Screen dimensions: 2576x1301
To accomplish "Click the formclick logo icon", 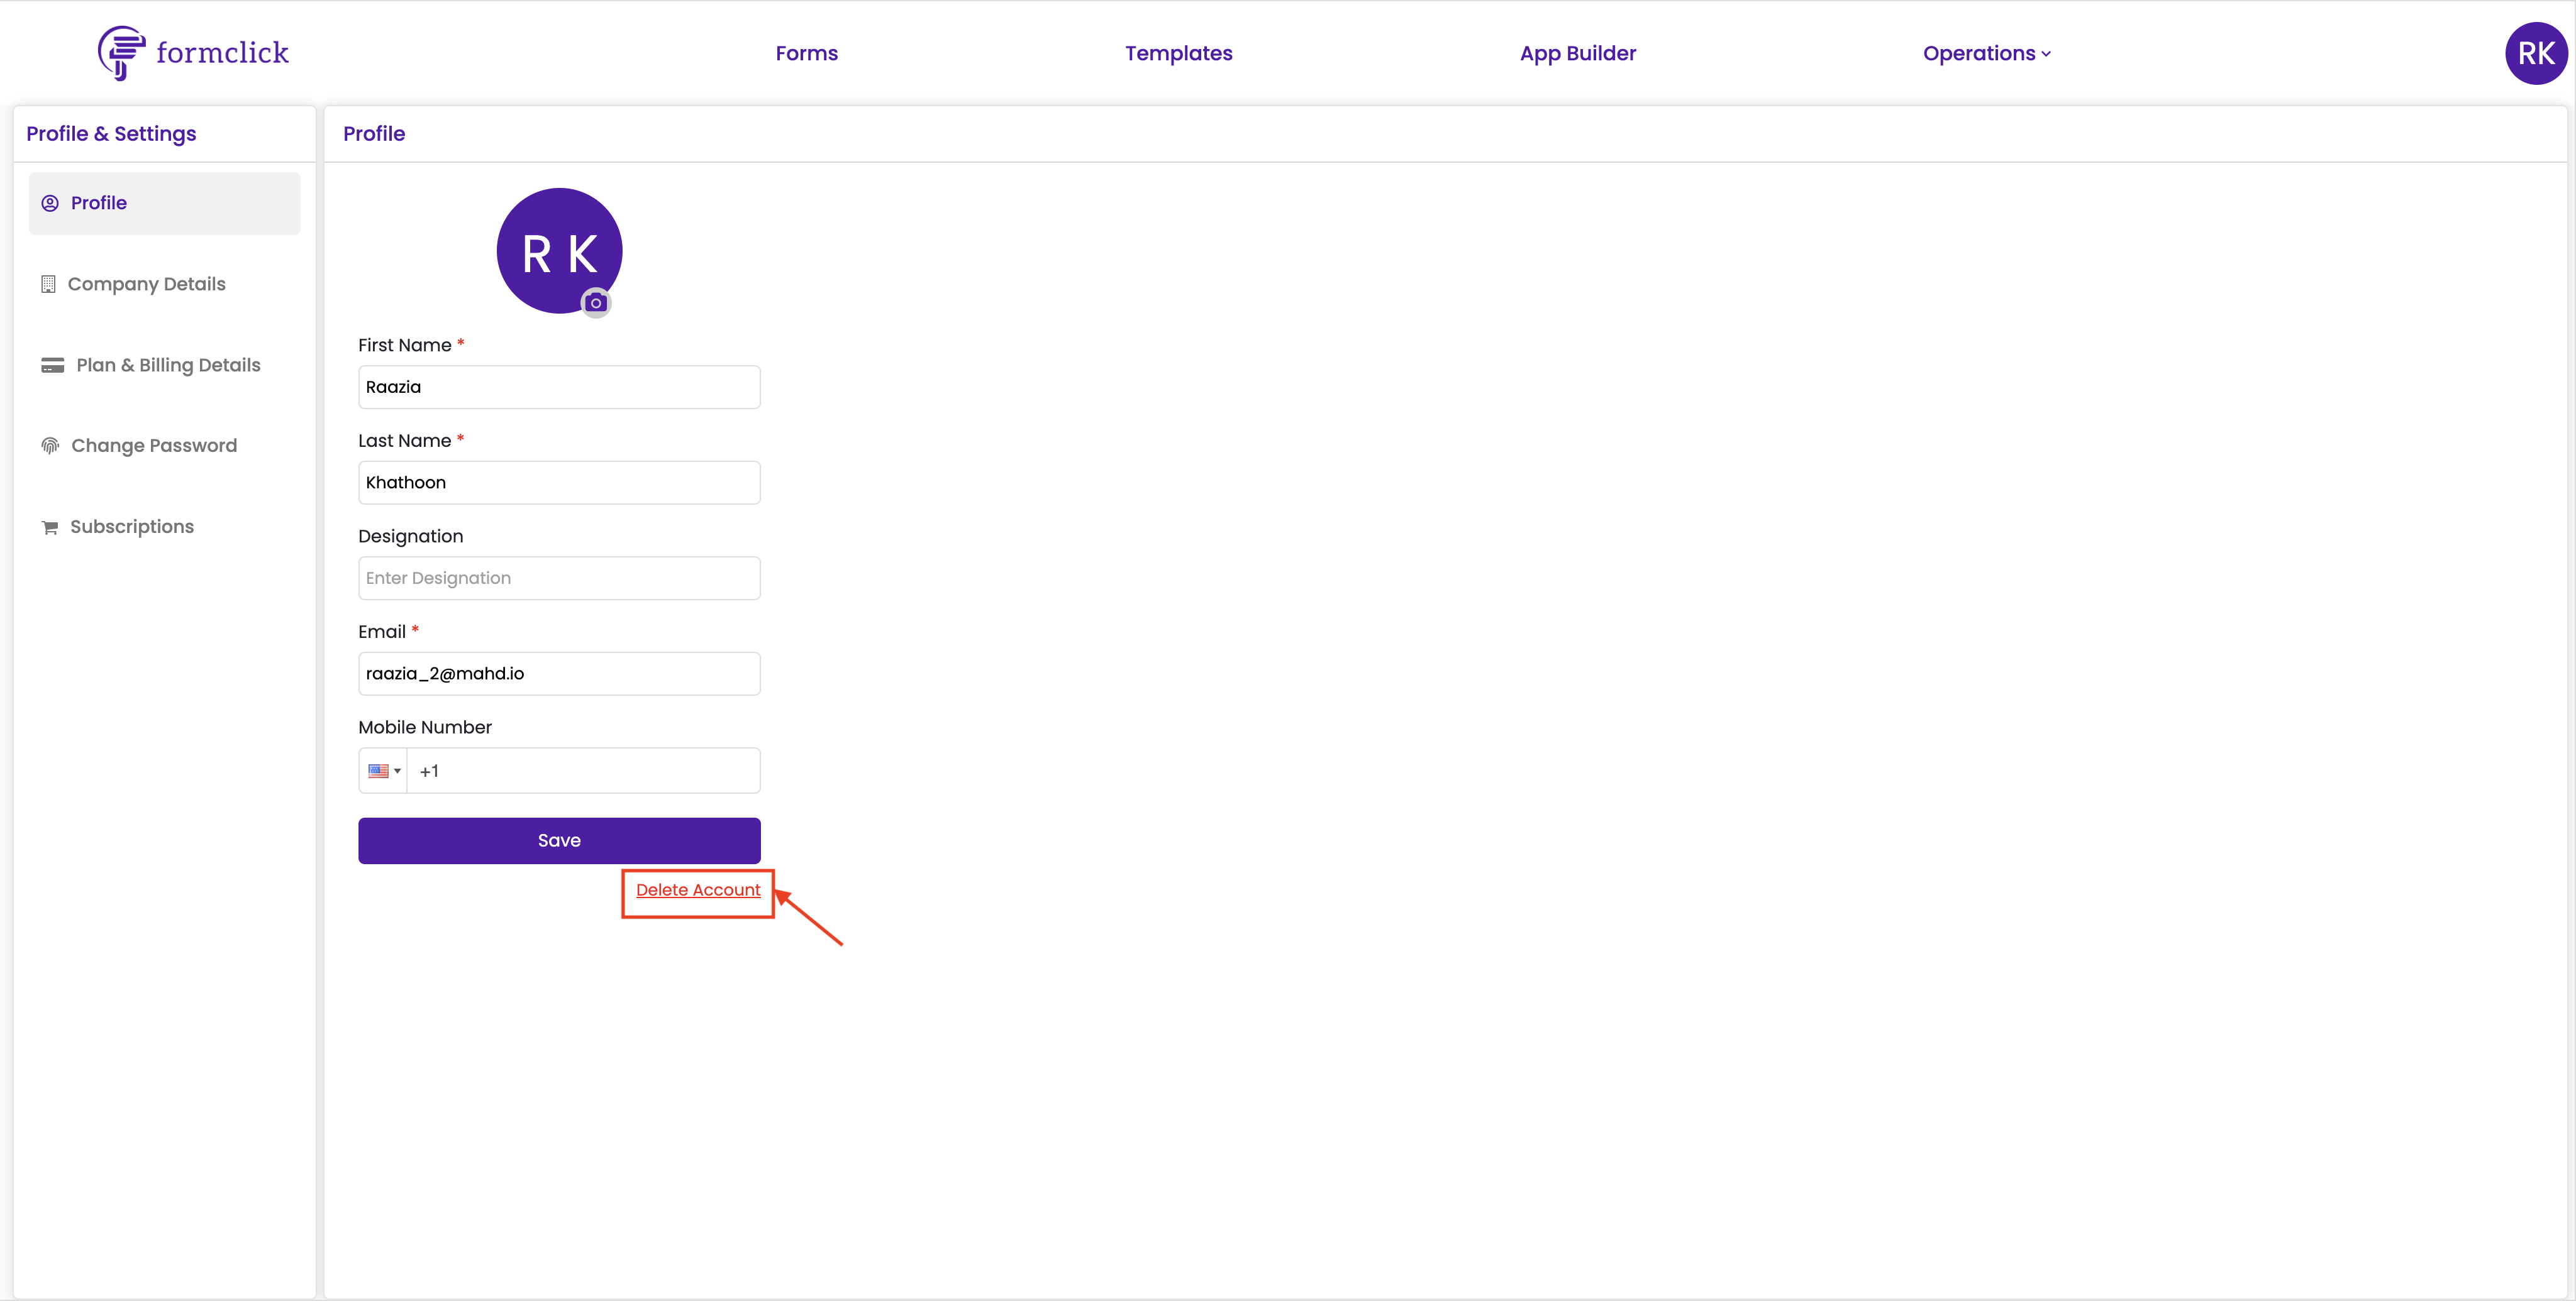I will (121, 53).
